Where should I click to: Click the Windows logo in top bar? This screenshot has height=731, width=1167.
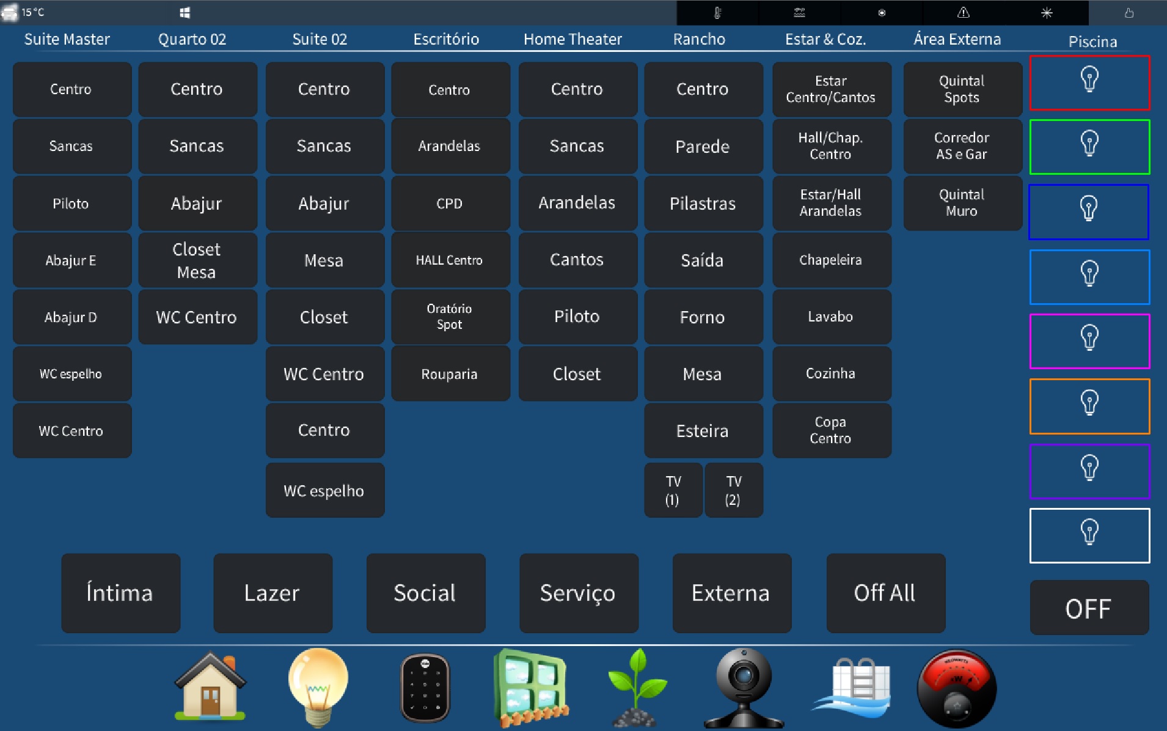click(185, 13)
